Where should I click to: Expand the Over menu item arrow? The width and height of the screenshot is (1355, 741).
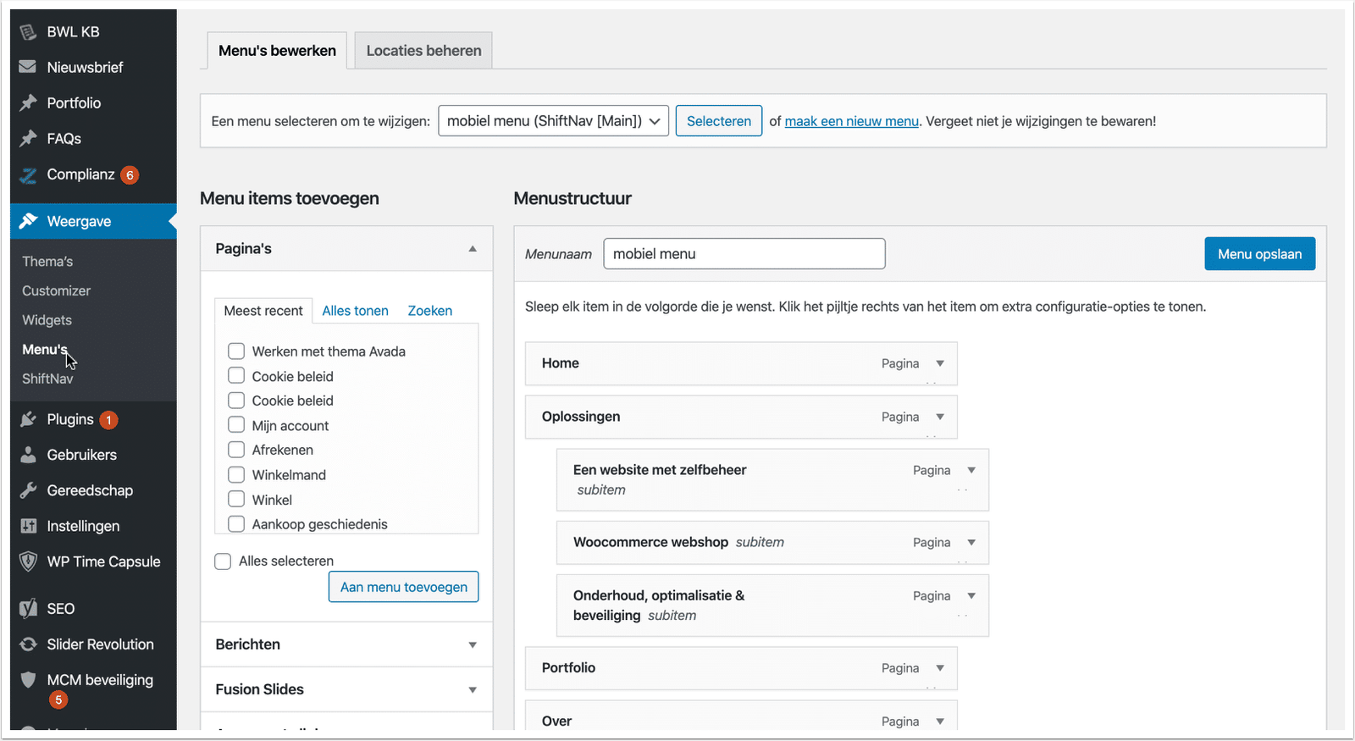[x=940, y=722]
